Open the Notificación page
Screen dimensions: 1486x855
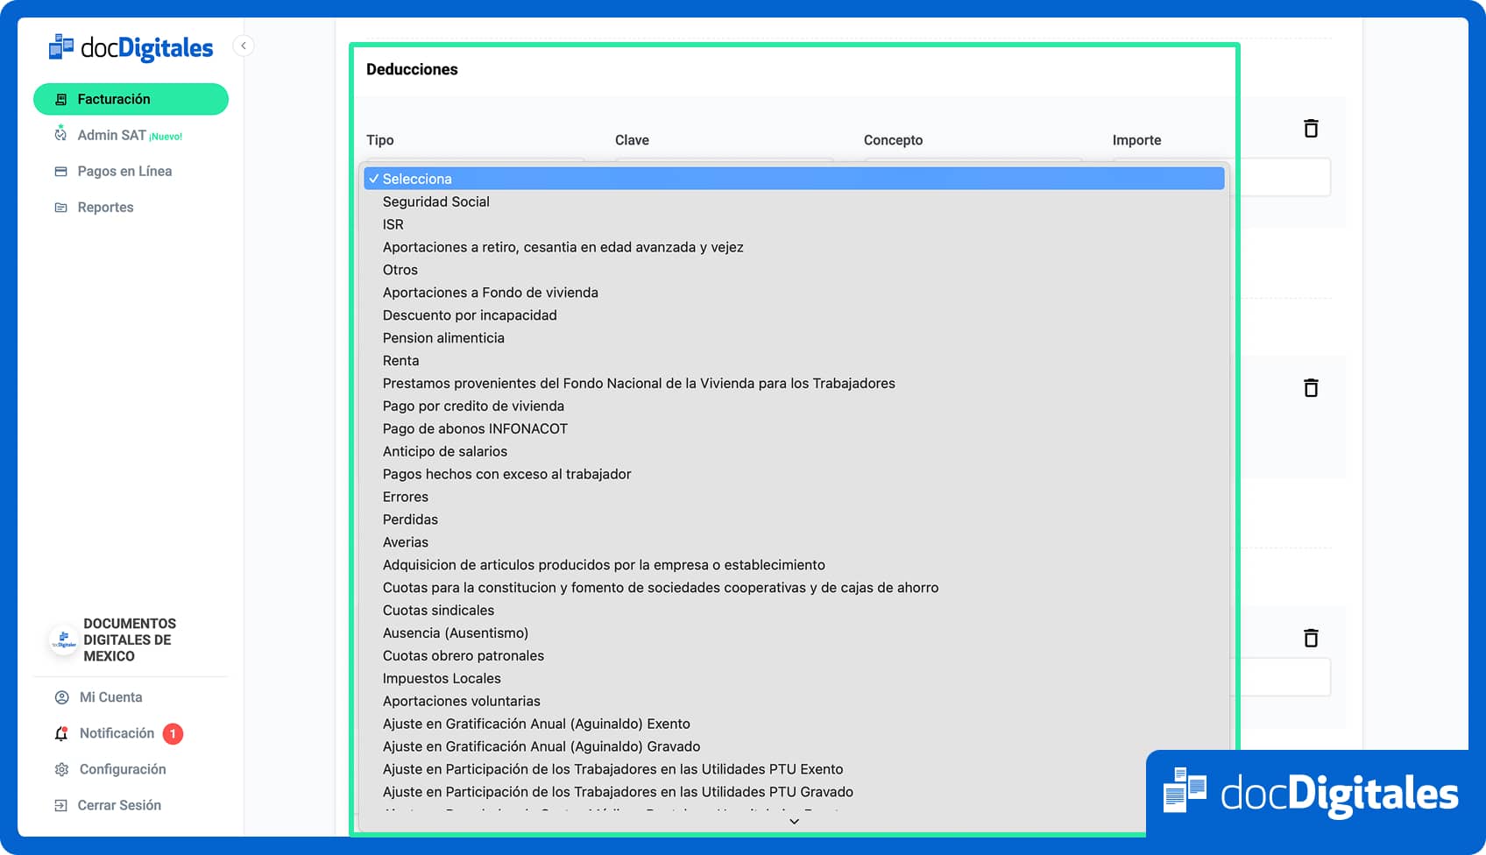click(x=117, y=733)
